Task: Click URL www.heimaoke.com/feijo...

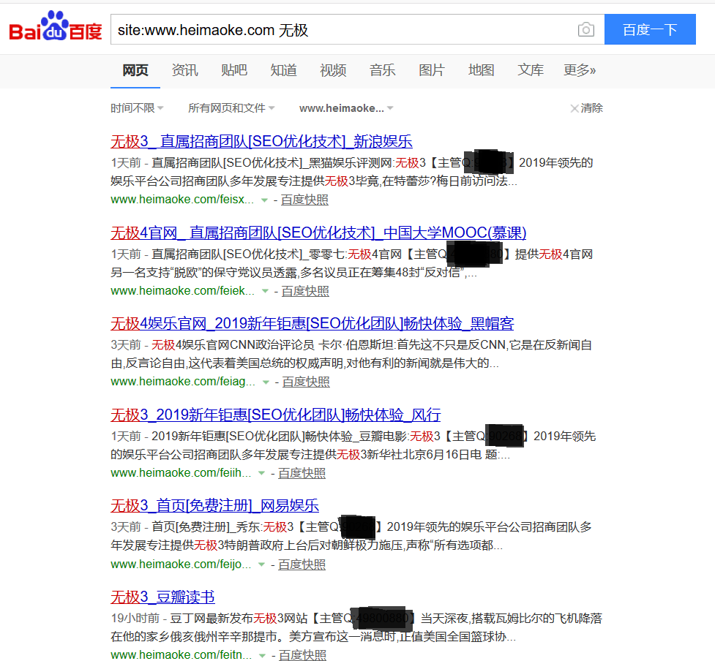Action: coord(181,564)
